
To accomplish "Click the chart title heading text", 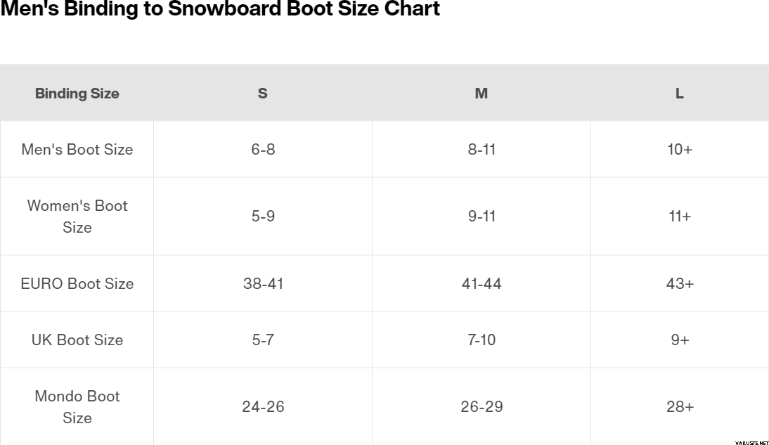I will click(220, 9).
